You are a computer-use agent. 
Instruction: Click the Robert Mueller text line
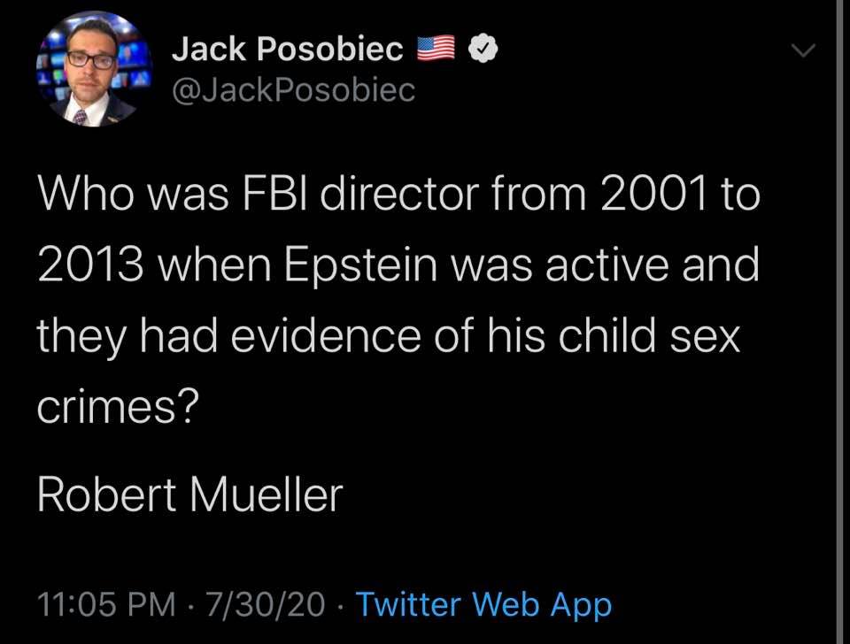click(189, 495)
